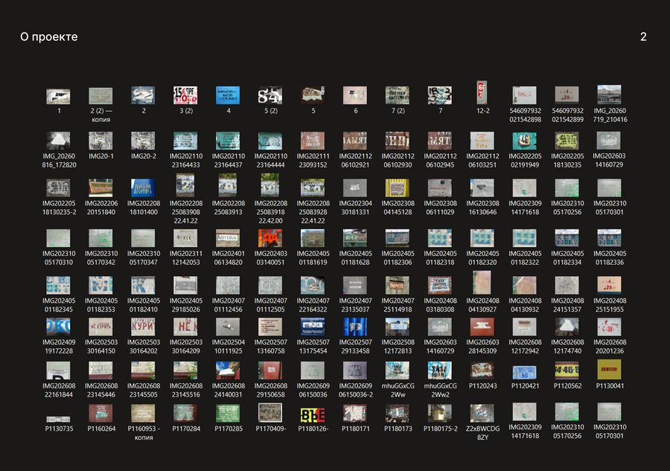Open file IMG_20260719_210416

pyautogui.click(x=609, y=94)
